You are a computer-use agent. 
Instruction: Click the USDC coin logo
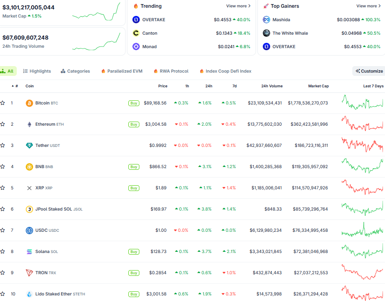[29, 231]
